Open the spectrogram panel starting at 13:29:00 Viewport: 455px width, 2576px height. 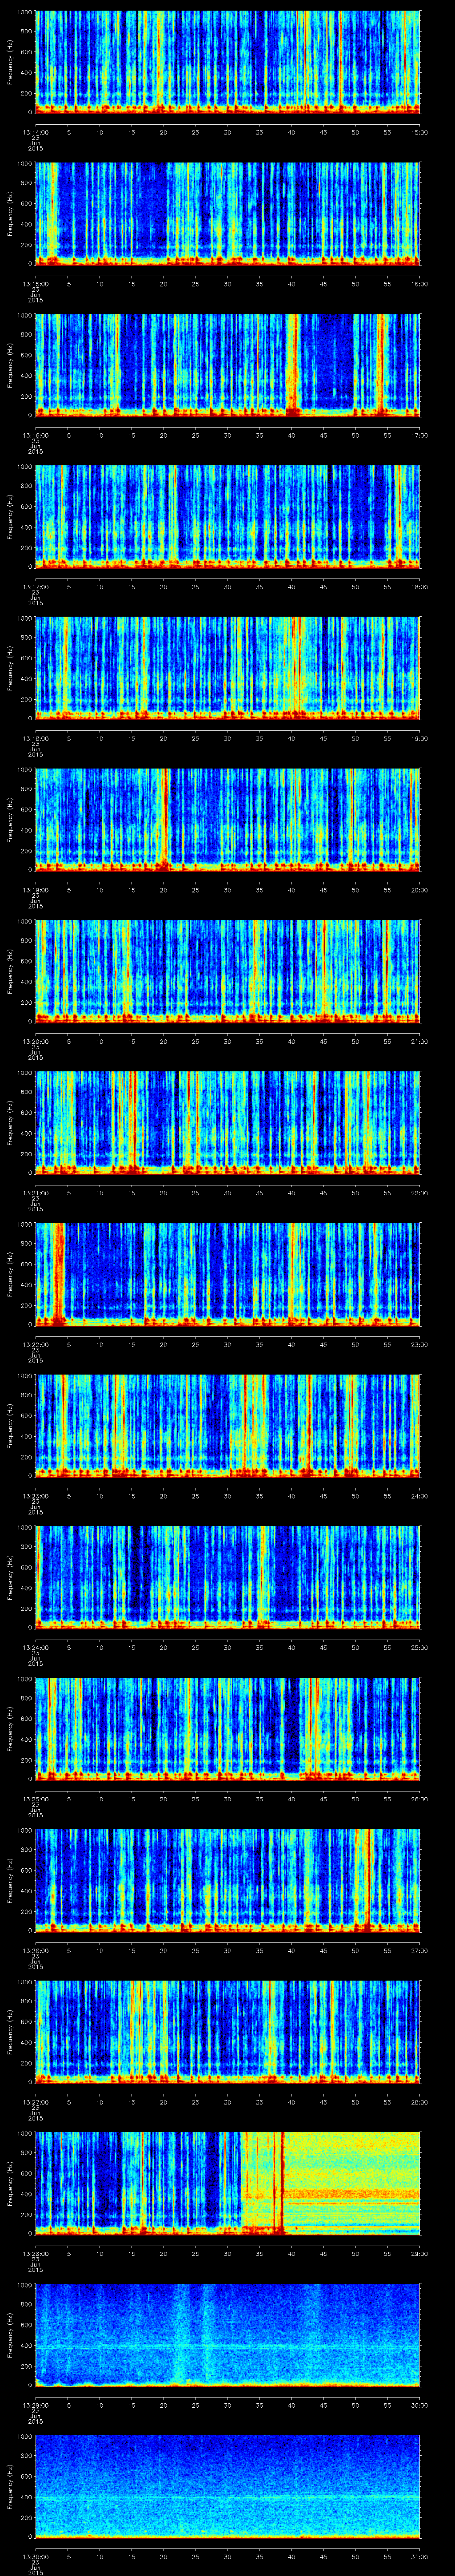click(228, 2335)
